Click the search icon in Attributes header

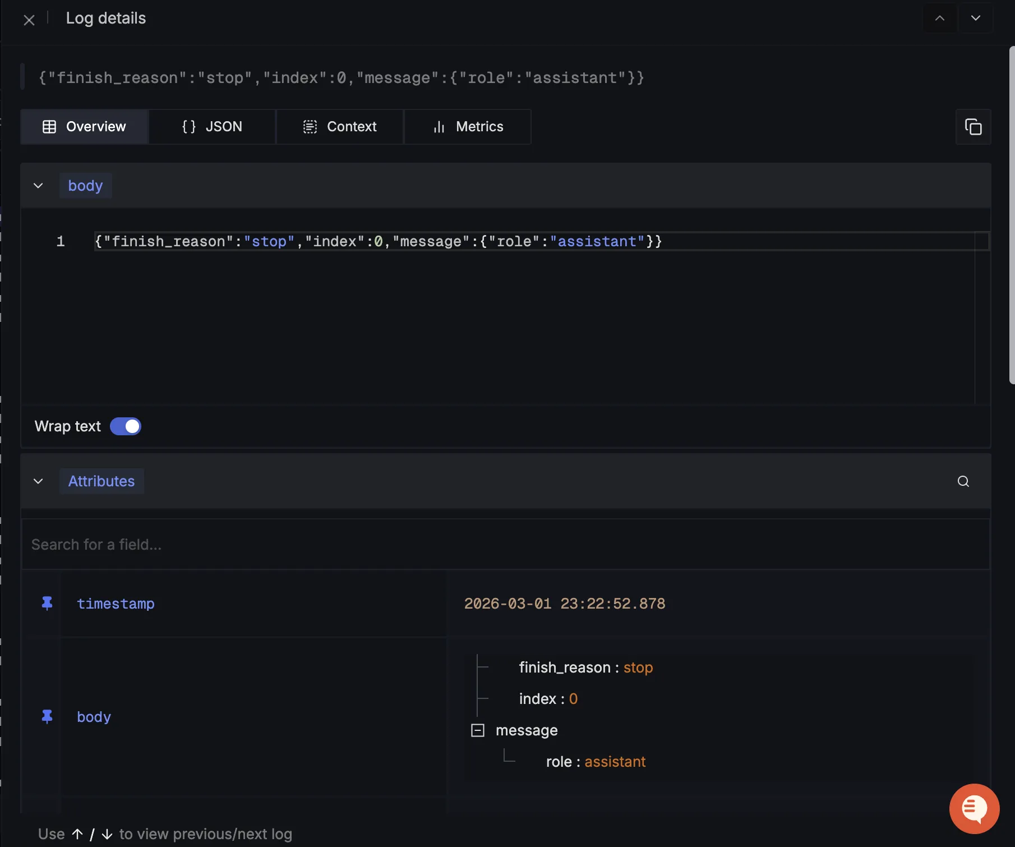click(963, 481)
